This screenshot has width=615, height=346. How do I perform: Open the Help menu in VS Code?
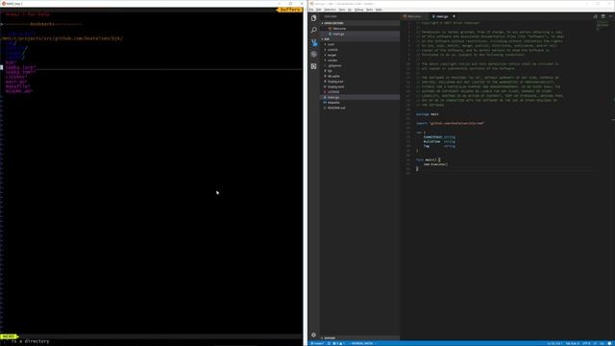379,10
